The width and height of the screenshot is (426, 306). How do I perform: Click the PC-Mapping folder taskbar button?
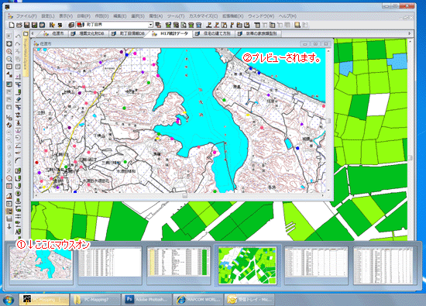point(95,299)
